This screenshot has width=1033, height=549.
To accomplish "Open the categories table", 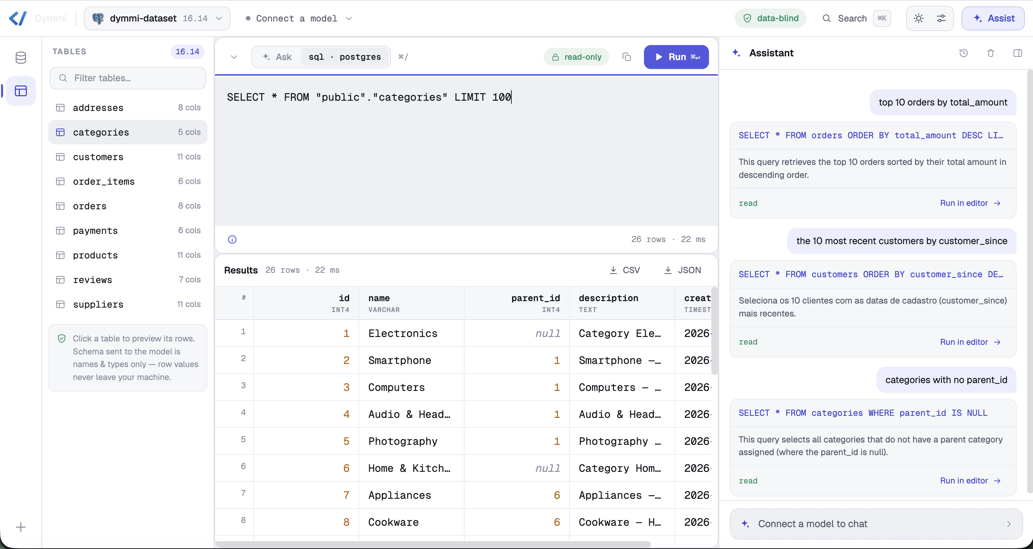I will click(128, 132).
